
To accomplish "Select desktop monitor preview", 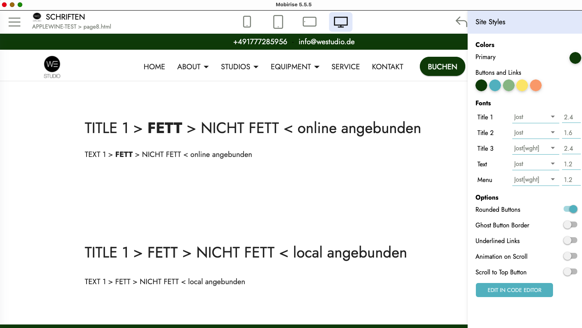I will [x=340, y=22].
